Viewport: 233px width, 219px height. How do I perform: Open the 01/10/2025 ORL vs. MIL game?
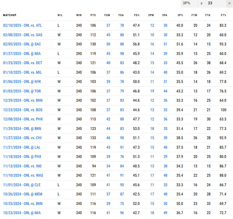pyautogui.click(x=22, y=72)
